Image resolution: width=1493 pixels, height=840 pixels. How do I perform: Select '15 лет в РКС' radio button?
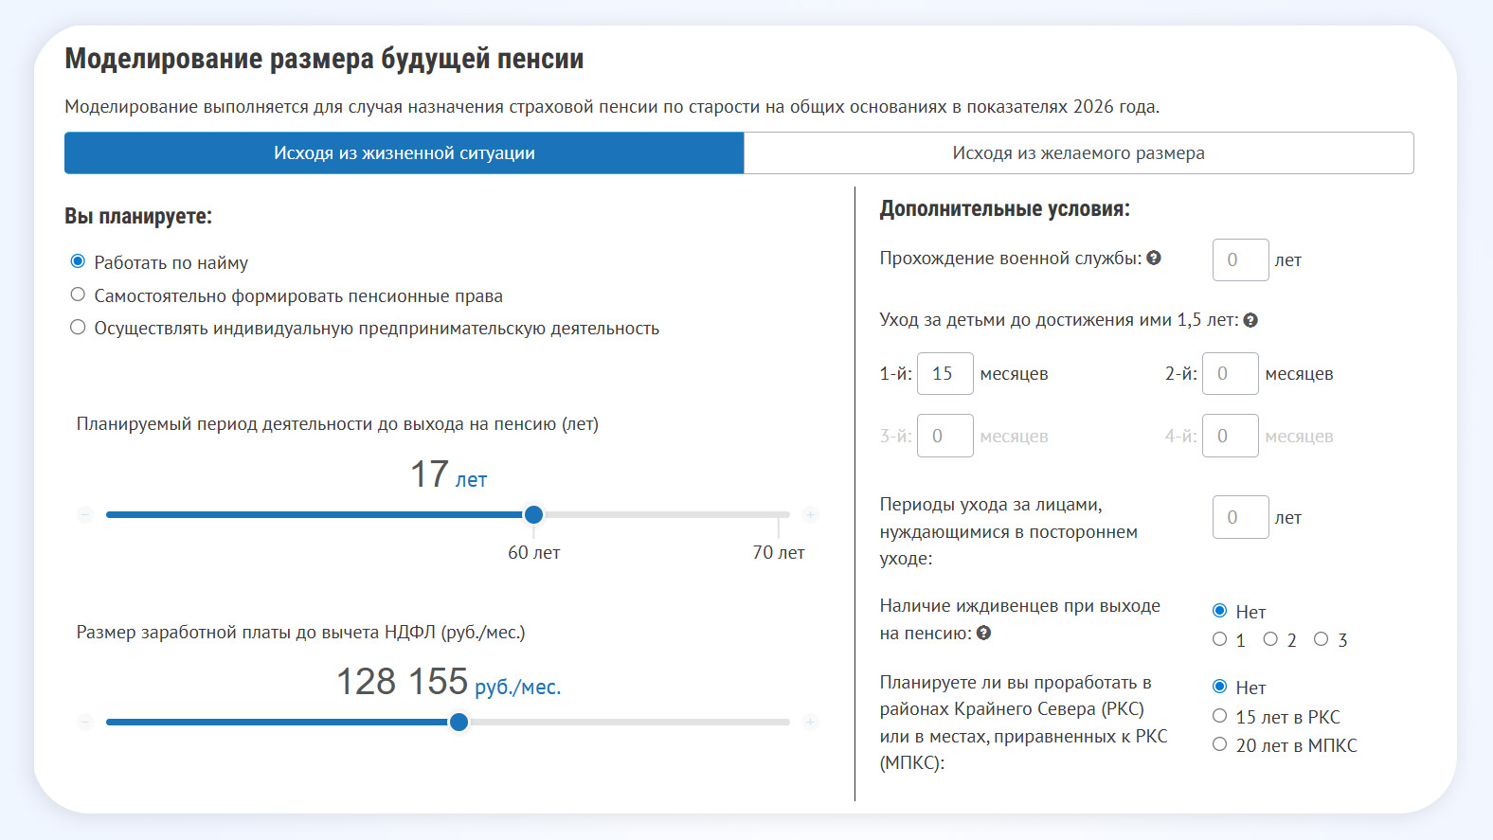pyautogui.click(x=1220, y=716)
